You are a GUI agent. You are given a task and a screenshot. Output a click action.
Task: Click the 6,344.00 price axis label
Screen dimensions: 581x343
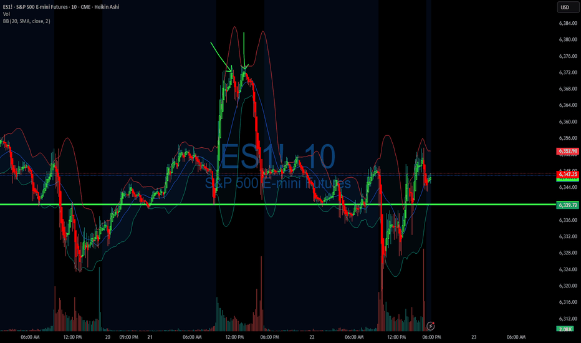click(568, 187)
